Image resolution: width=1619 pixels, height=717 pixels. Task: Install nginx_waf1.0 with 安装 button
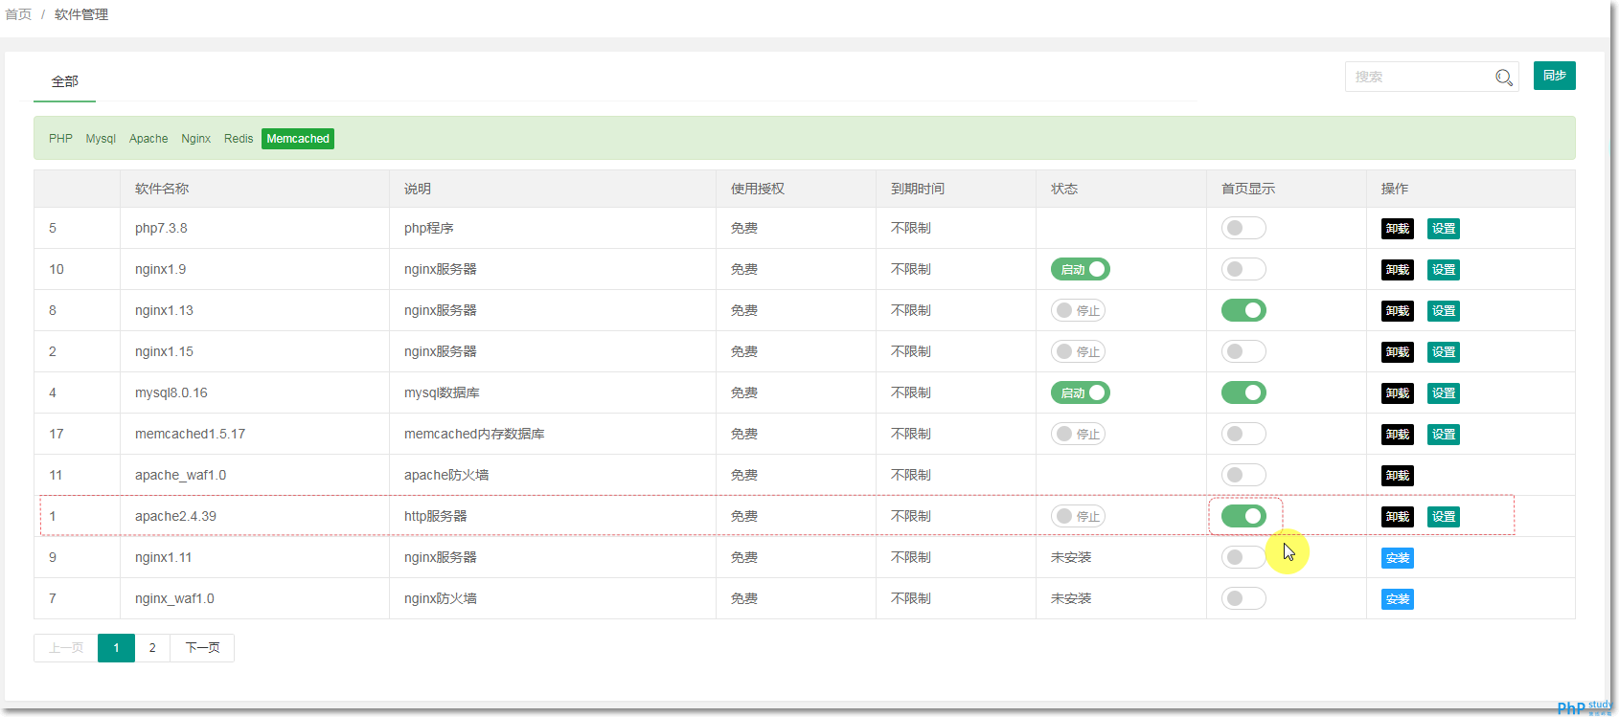tap(1397, 599)
